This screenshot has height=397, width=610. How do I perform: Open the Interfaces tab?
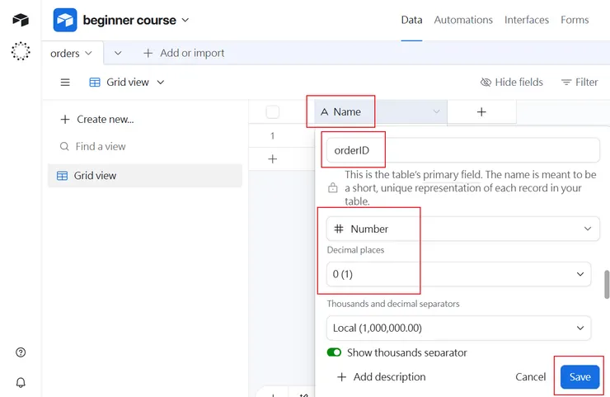tap(527, 20)
